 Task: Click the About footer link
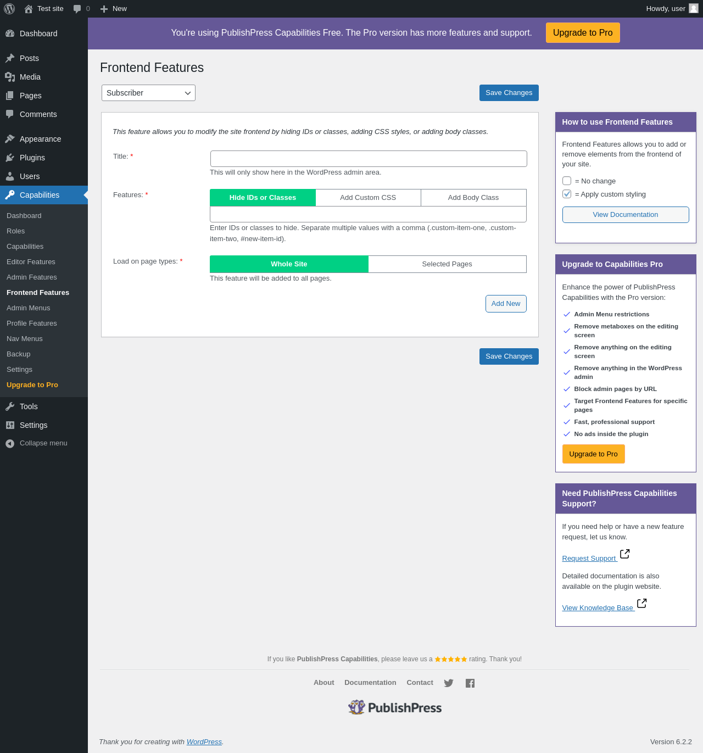[324, 683]
